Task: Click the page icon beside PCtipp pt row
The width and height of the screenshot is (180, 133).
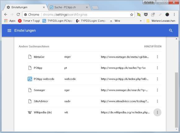Action: [30, 68]
